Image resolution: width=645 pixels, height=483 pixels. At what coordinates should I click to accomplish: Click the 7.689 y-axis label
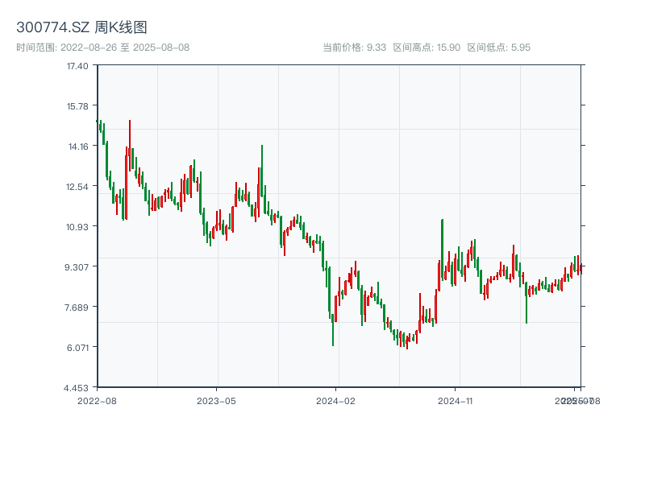[77, 307]
